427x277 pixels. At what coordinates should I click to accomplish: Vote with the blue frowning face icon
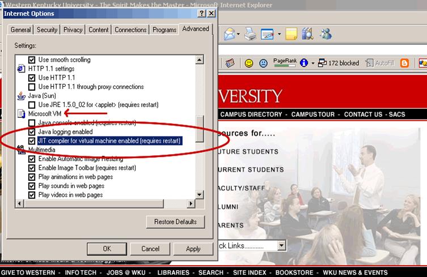(263, 63)
